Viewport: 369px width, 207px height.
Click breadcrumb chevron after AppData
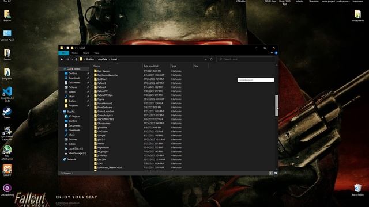pyautogui.click(x=109, y=59)
